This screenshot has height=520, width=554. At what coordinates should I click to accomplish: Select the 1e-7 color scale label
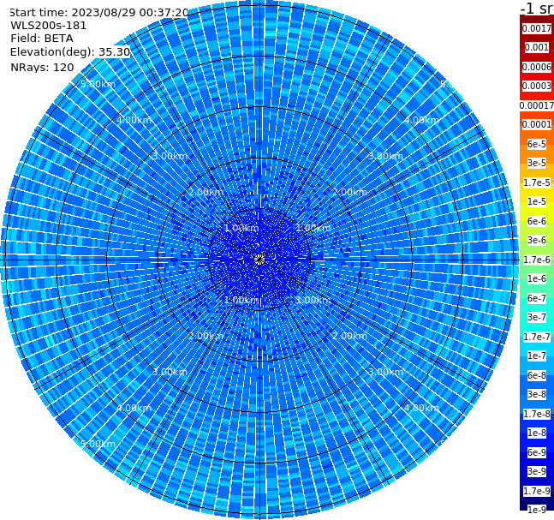coord(536,356)
